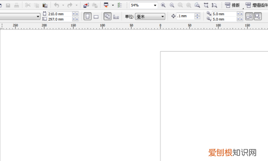Screen dimensions: 268x161
Task: Toggle Portrait page orientation
Action: 88,17
